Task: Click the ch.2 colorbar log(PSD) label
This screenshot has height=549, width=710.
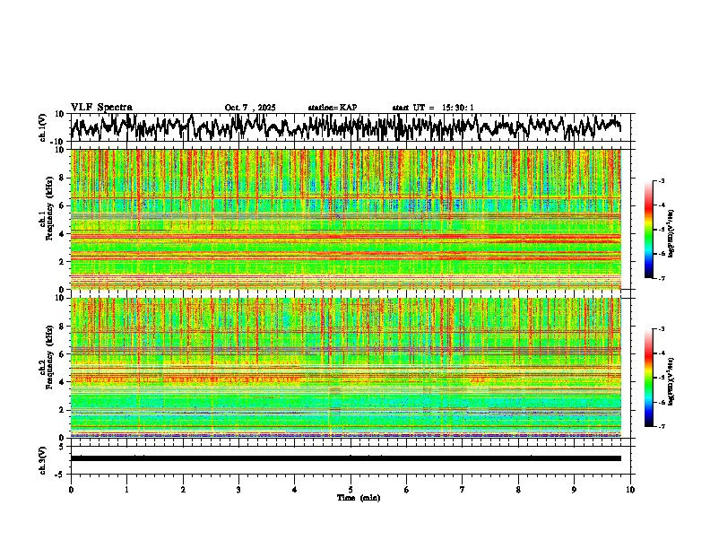Action: 671,382
